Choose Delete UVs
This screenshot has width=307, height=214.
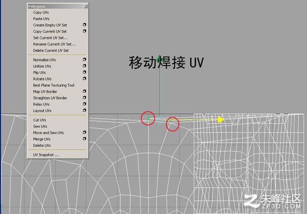coord(42,145)
